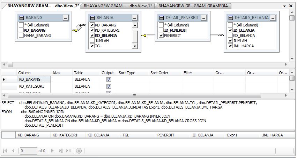This screenshot has width=297, height=158.
Task: Check KD_BARANG in BARANG table
Action: [21, 30]
